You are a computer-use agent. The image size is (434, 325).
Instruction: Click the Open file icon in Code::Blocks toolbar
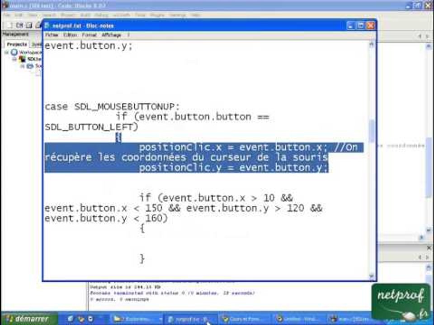[19, 25]
